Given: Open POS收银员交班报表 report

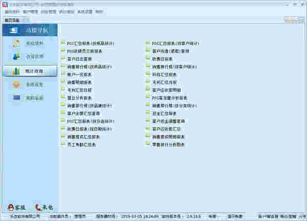Looking at the screenshot, I should tap(84, 51).
